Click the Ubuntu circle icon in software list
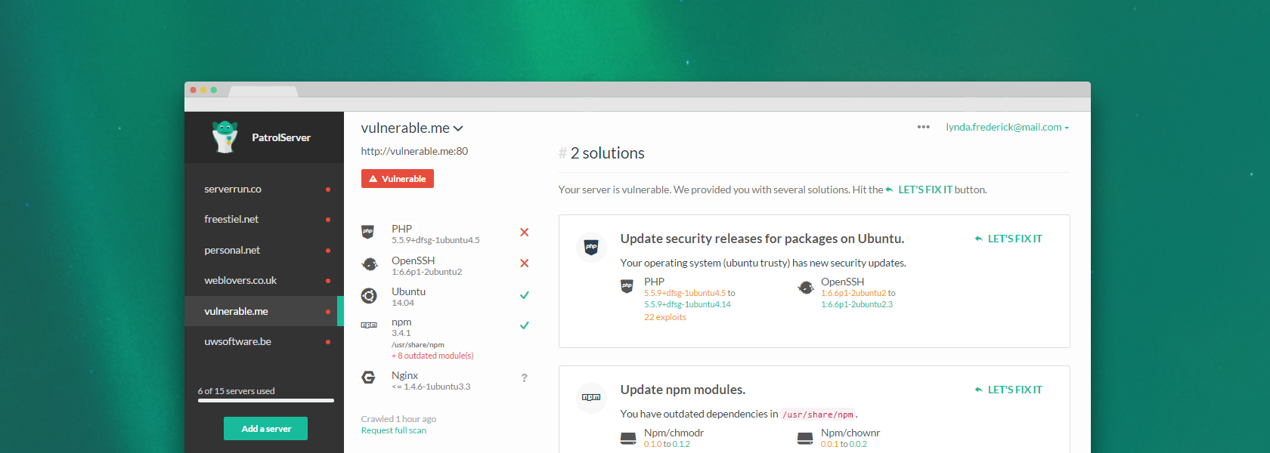Viewport: 1270px width, 453px height. [369, 295]
